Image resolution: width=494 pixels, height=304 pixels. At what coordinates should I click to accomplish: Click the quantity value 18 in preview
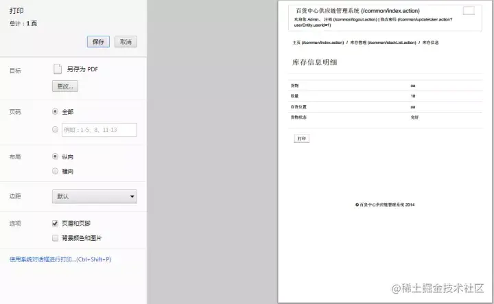(x=413, y=96)
